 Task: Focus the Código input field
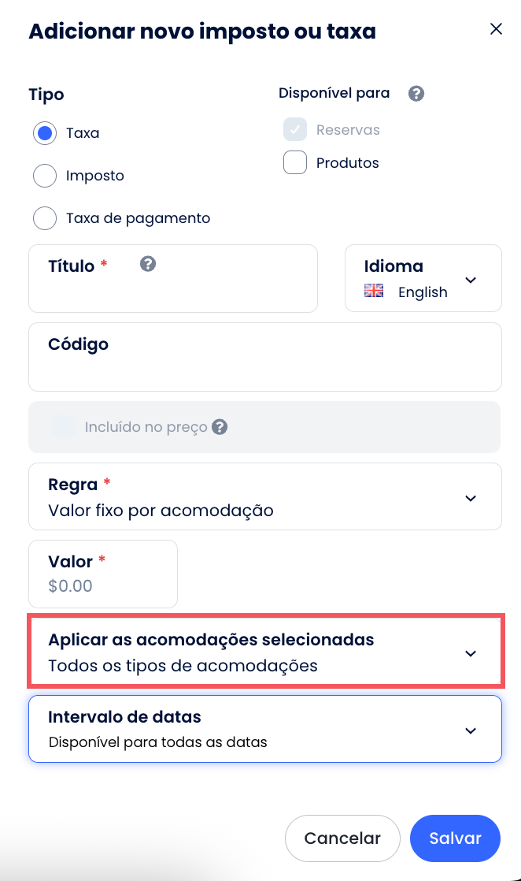click(x=264, y=370)
